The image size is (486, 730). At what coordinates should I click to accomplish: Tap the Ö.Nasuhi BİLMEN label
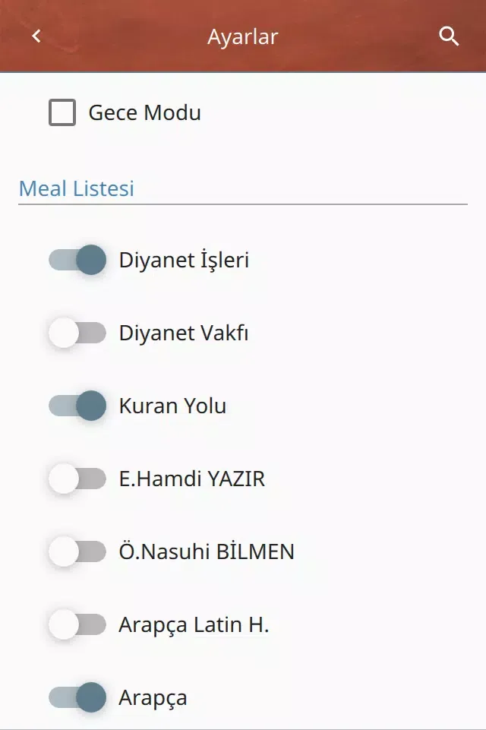206,551
